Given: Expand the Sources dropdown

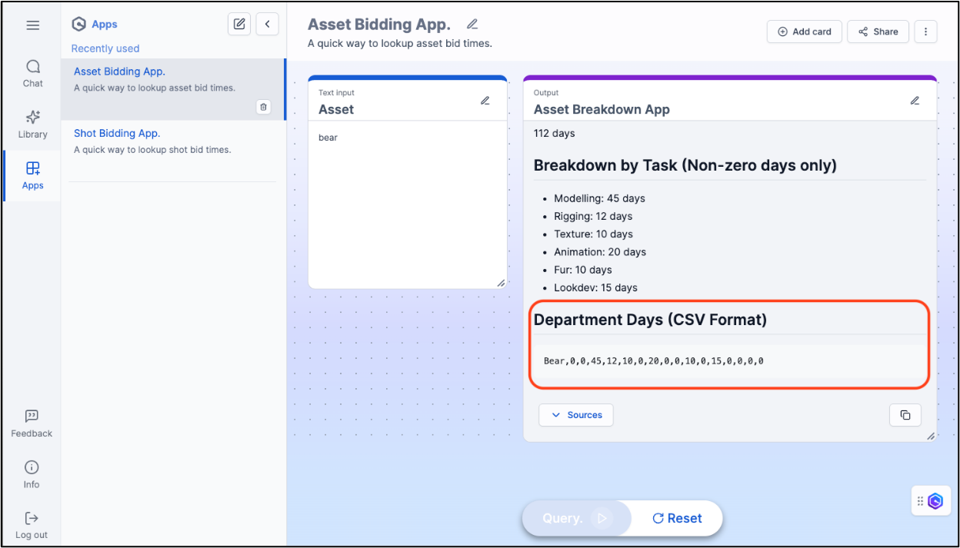Looking at the screenshot, I should pyautogui.click(x=576, y=415).
